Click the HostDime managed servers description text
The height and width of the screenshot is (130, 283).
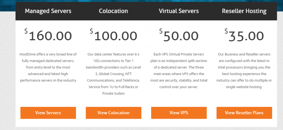pos(48,67)
